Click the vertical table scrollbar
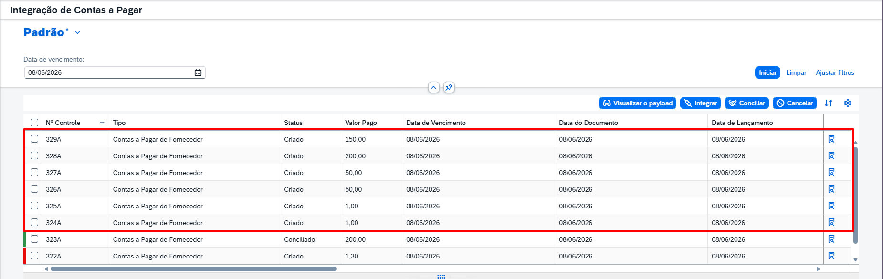Image resolution: width=883 pixels, height=279 pixels. 855,196
